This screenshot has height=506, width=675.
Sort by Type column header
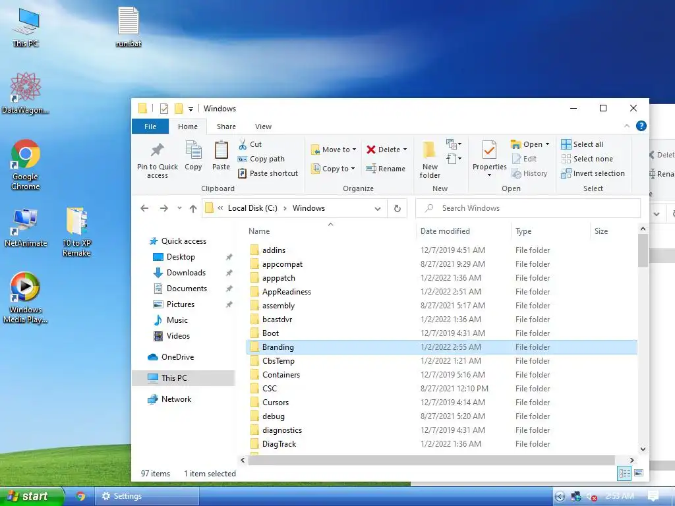click(x=523, y=231)
